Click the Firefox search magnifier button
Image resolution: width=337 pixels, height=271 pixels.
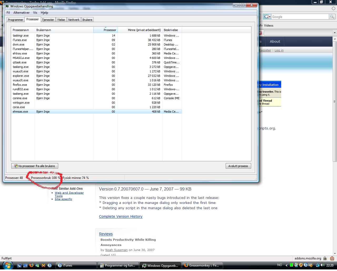[x=332, y=17]
